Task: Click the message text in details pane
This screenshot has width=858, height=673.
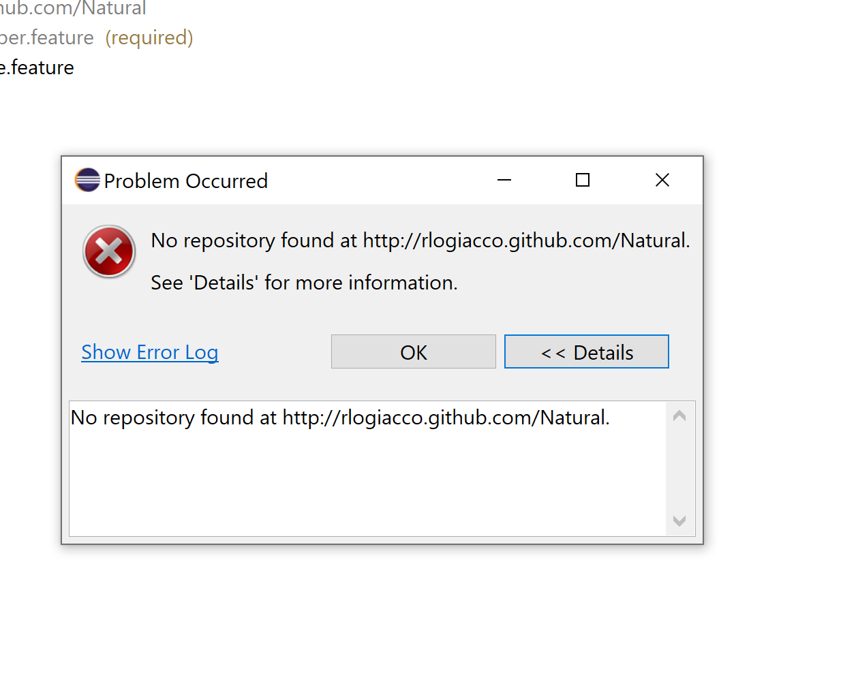Action: (x=340, y=418)
